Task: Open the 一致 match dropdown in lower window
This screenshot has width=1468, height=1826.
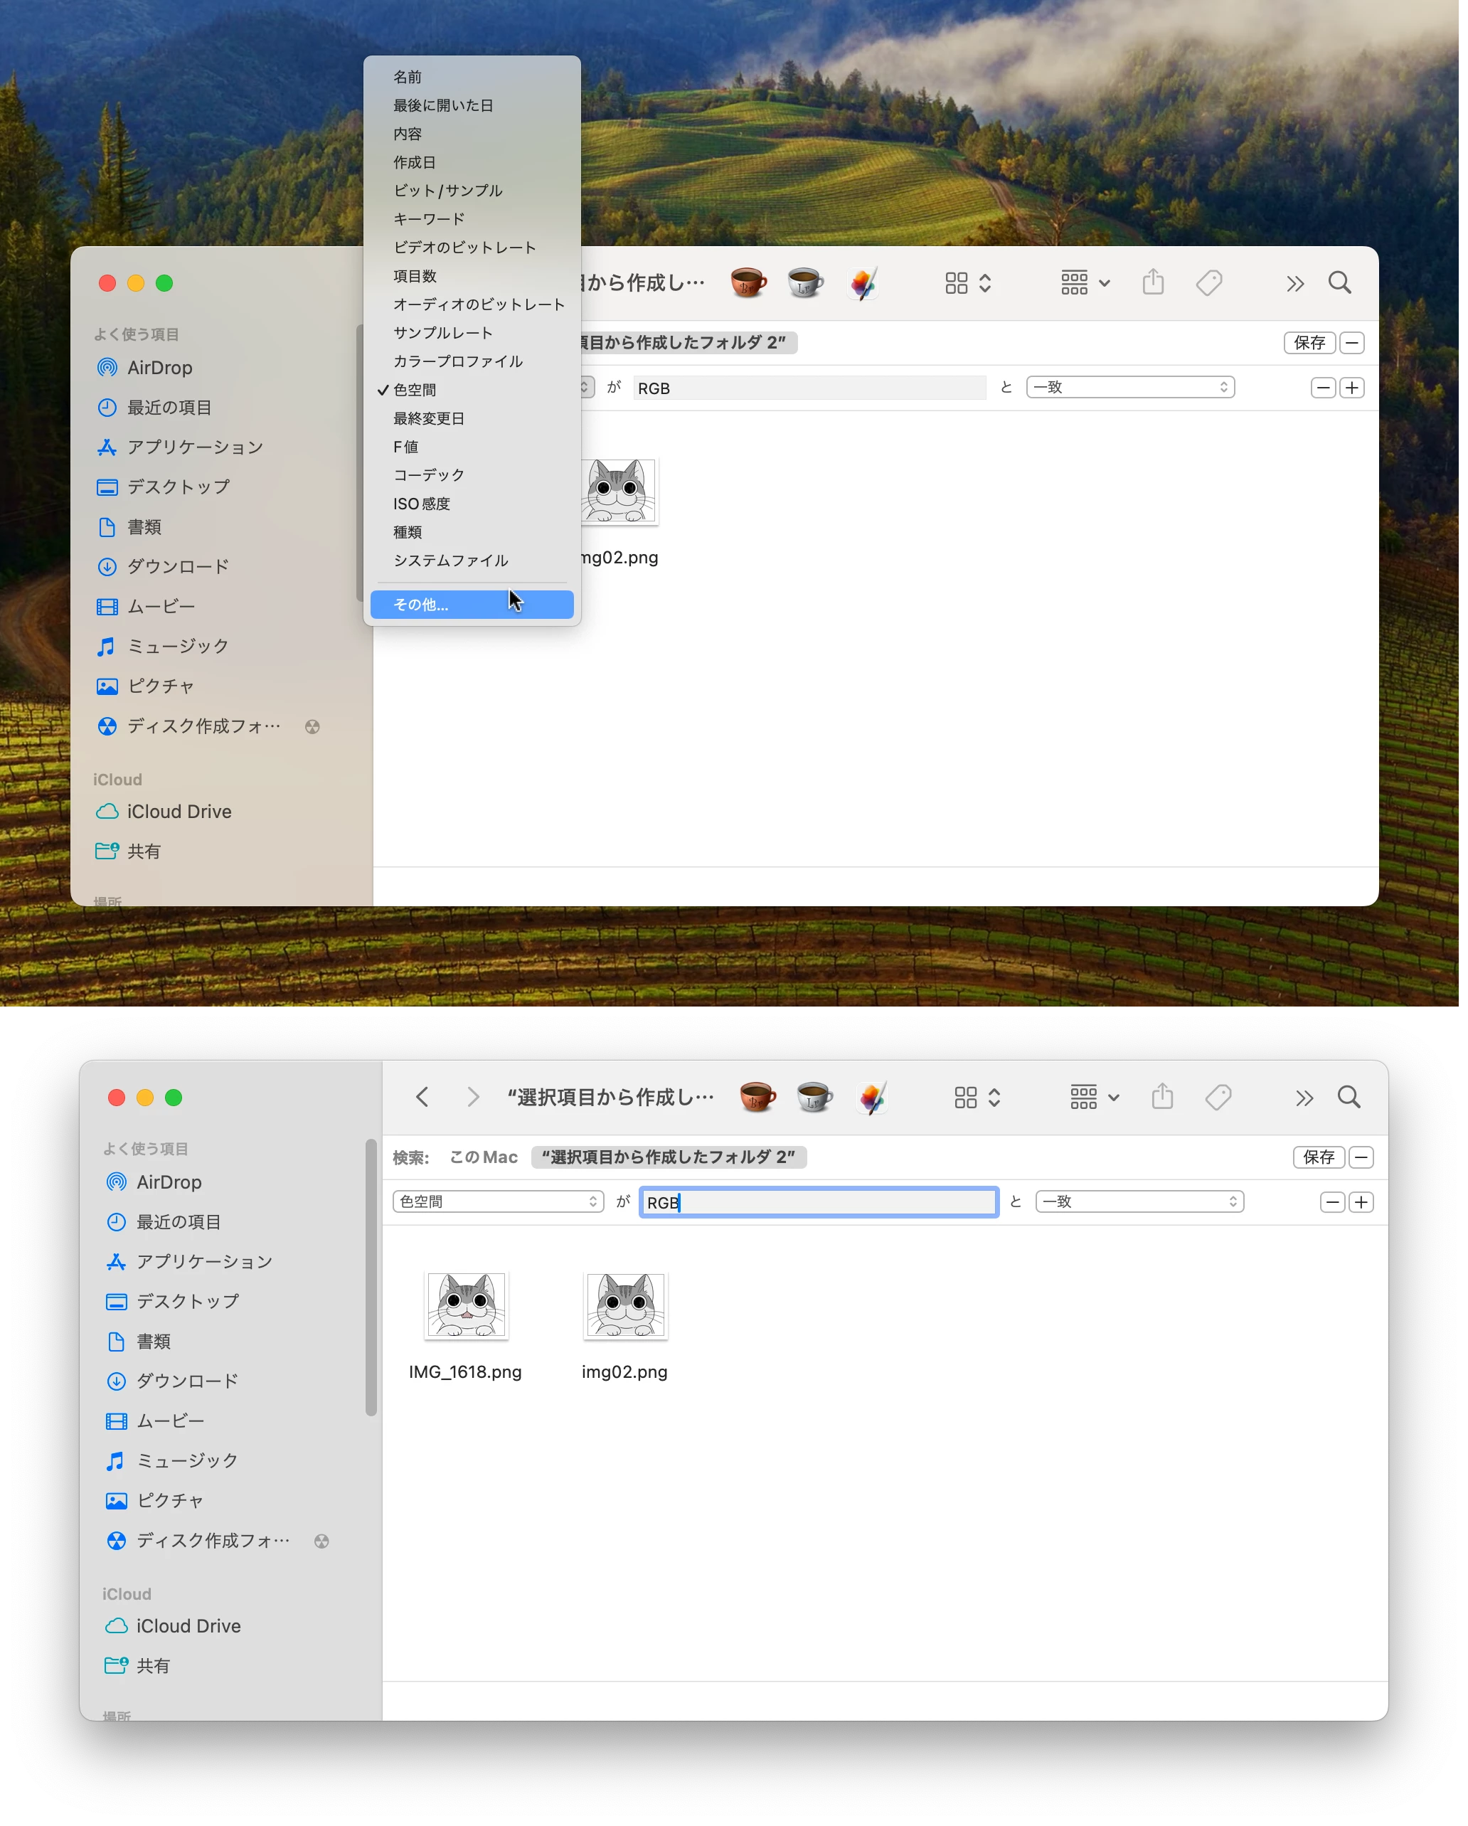Action: click(1139, 1202)
